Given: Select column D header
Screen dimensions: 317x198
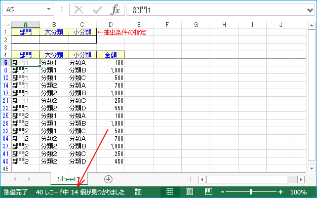Looking at the screenshot, I should (110, 25).
